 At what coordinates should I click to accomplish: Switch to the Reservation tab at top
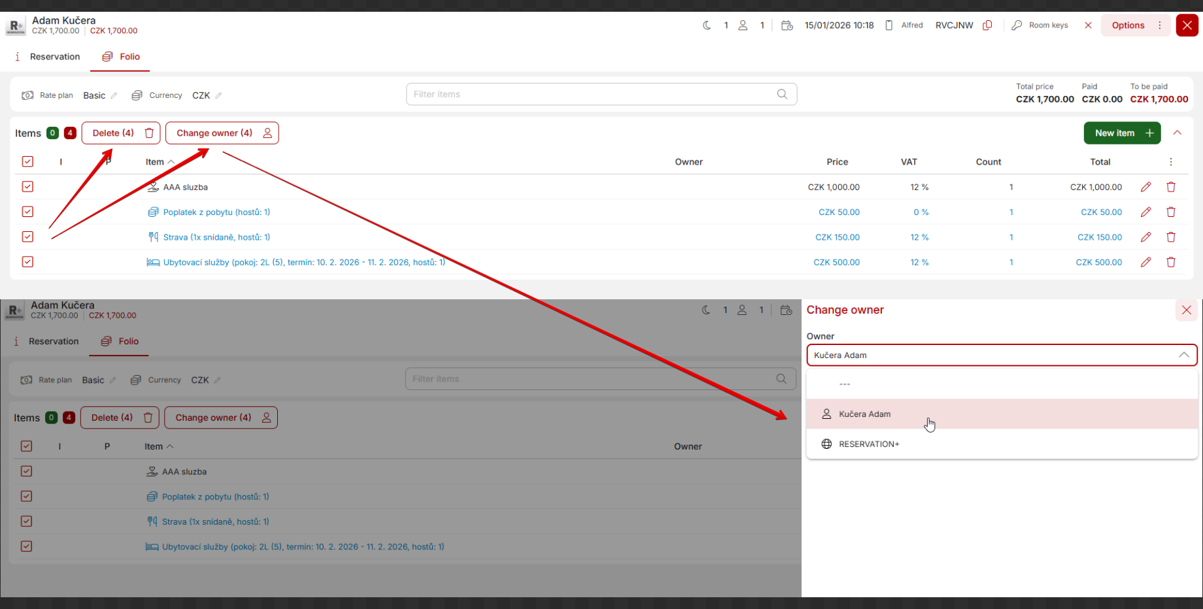pyautogui.click(x=48, y=57)
